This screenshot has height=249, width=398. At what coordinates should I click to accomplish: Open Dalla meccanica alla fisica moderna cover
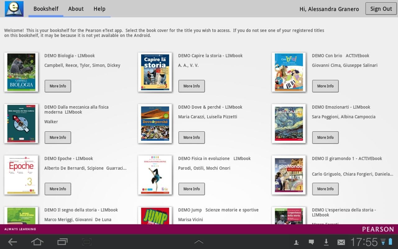coord(21,124)
